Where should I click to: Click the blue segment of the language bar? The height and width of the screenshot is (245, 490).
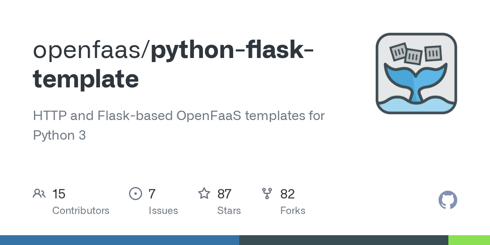coord(119,240)
